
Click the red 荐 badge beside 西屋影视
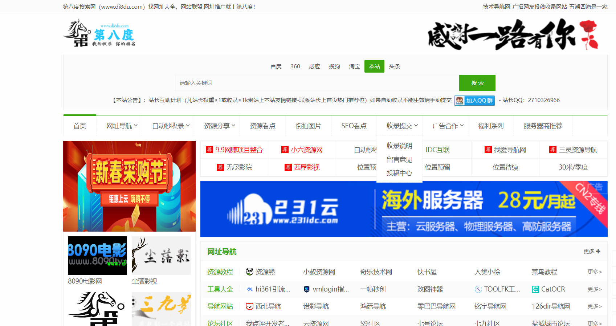pyautogui.click(x=288, y=167)
